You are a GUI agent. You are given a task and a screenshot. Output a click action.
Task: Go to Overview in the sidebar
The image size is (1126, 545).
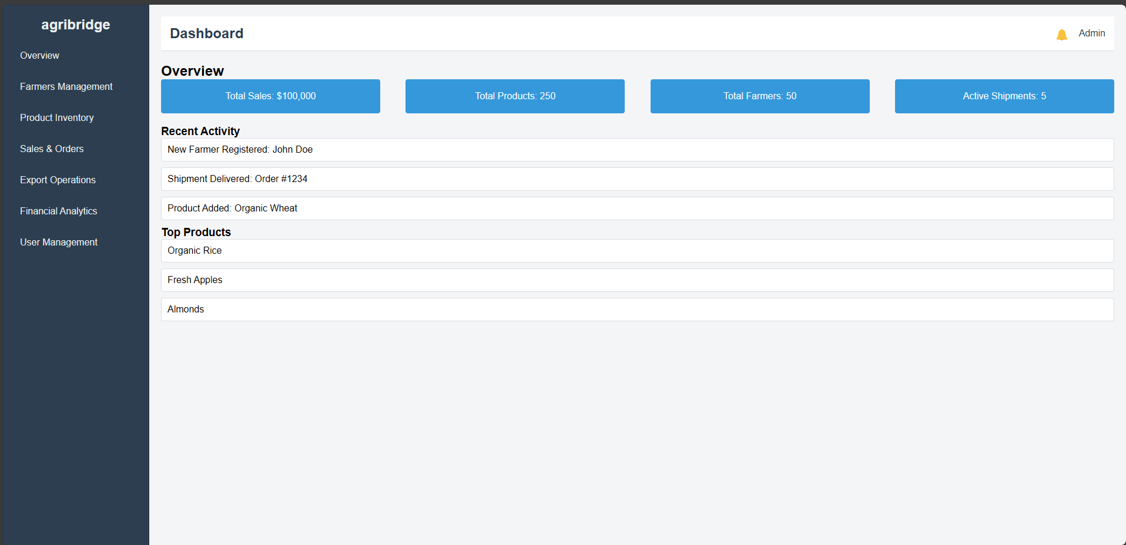39,55
